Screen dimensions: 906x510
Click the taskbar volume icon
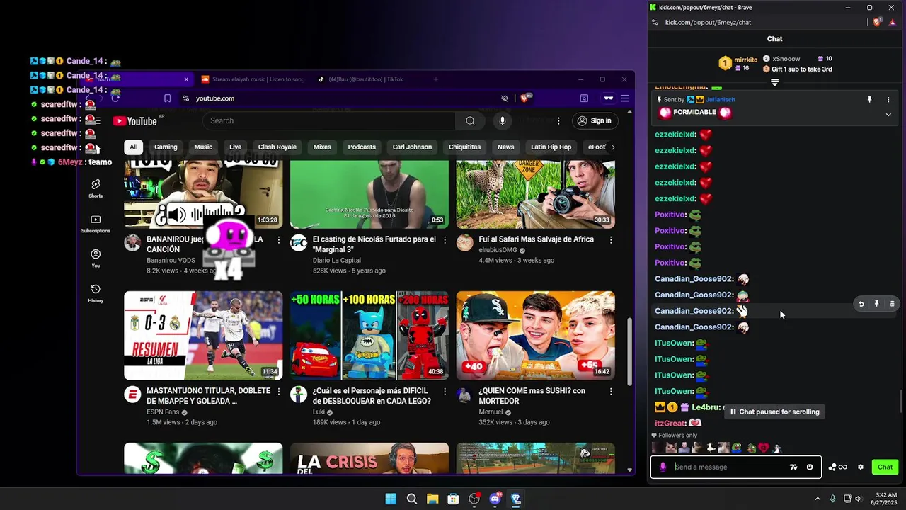point(859,499)
